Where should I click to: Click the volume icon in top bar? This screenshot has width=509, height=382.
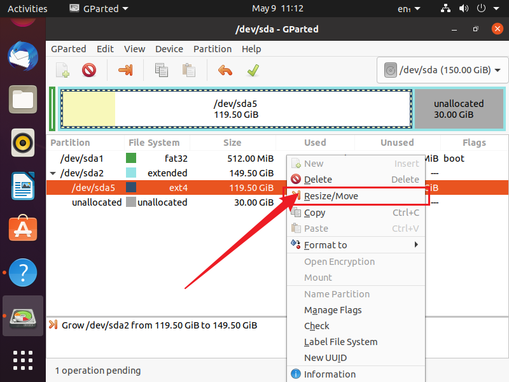point(464,8)
